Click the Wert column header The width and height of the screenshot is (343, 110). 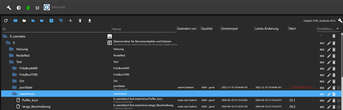coord(292,29)
